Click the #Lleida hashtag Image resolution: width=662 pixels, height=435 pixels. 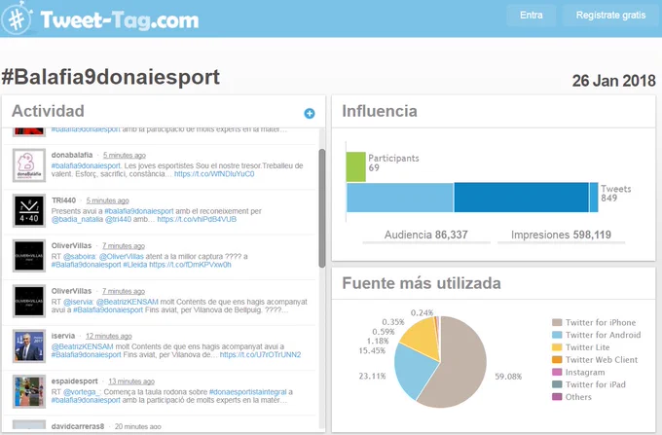(x=134, y=265)
